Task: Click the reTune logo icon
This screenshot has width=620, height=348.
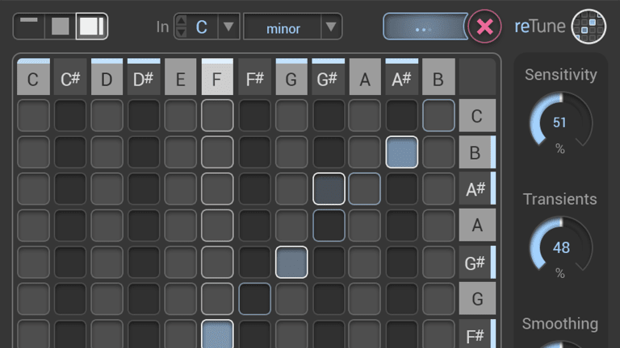Action: pyautogui.click(x=589, y=26)
